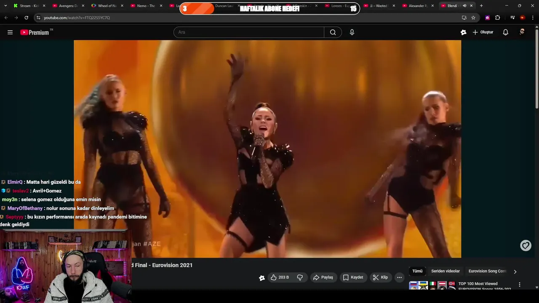
Task: Click the Oluştur create button
Action: click(483, 32)
